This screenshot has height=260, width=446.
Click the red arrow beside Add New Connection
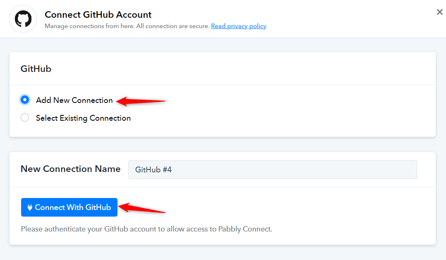141,101
